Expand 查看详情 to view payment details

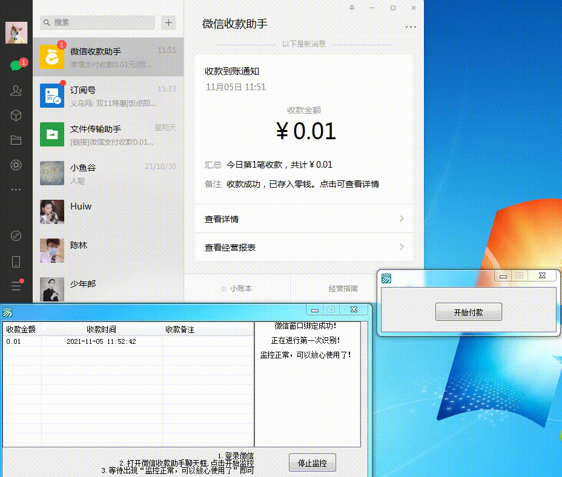click(x=303, y=219)
